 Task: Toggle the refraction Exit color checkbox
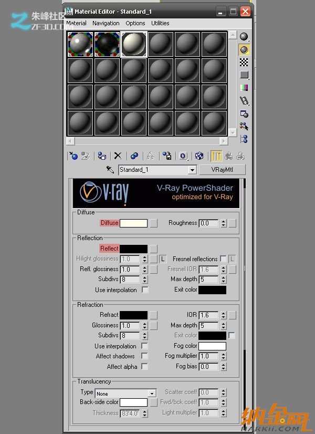tap(232, 335)
